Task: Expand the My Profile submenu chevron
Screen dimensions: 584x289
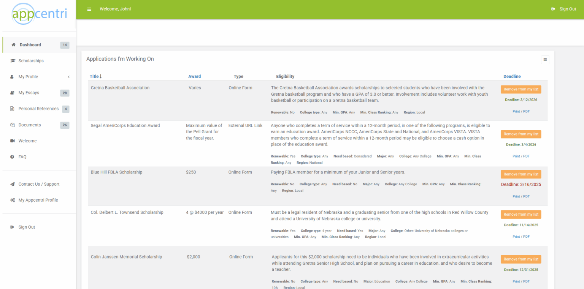Action: 69,77
